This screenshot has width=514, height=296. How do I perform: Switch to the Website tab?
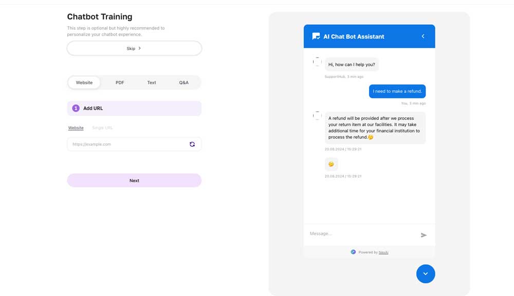tap(84, 82)
